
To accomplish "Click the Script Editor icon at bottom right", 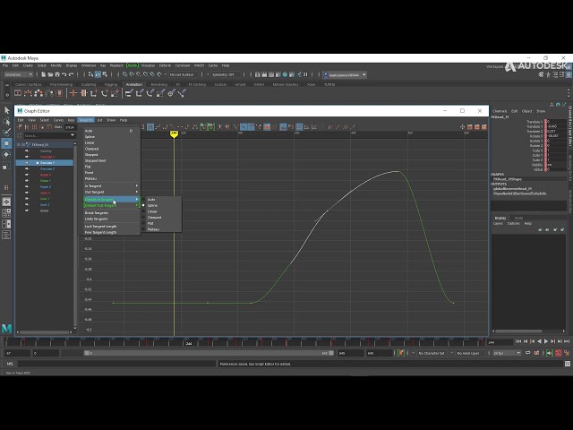I will tap(567, 364).
